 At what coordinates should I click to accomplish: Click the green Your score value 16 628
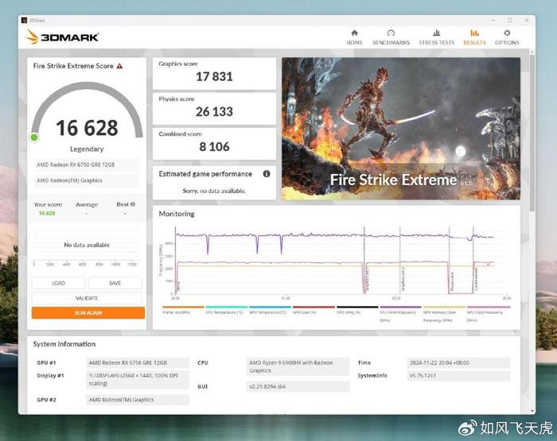click(47, 213)
